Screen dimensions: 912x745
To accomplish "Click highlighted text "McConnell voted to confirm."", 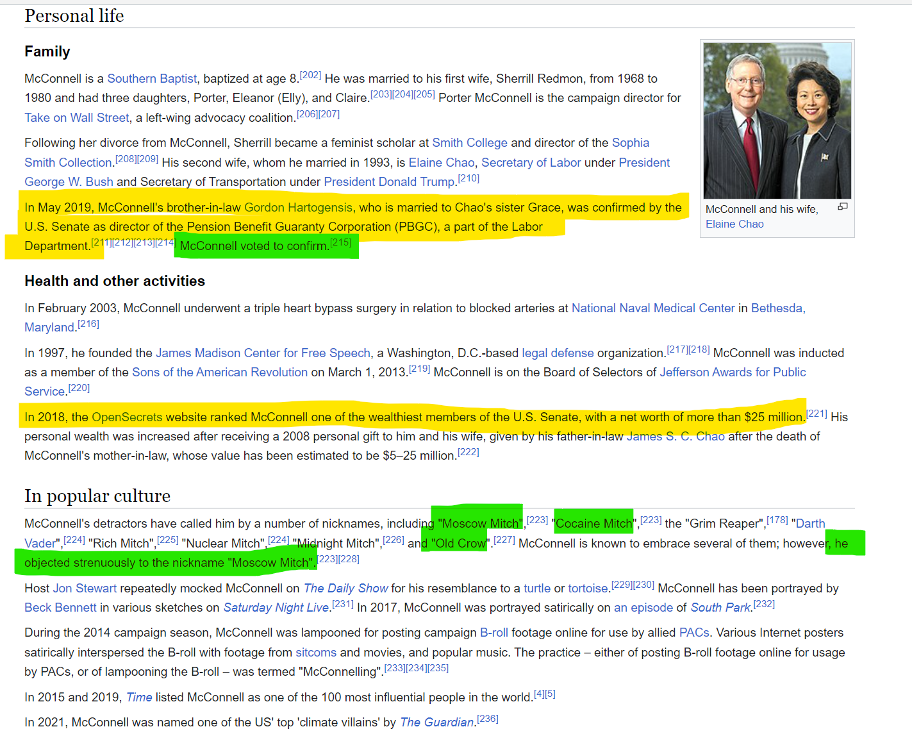I will [x=254, y=246].
